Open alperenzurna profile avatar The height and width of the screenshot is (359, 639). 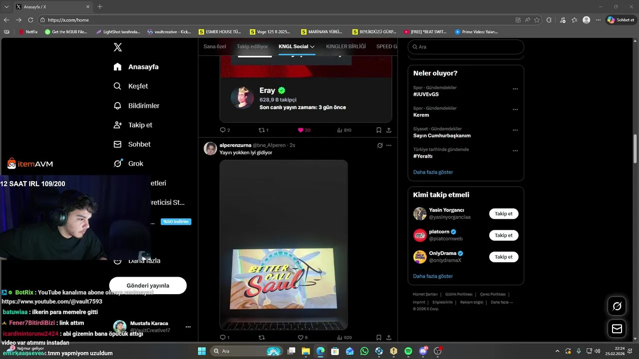(210, 149)
